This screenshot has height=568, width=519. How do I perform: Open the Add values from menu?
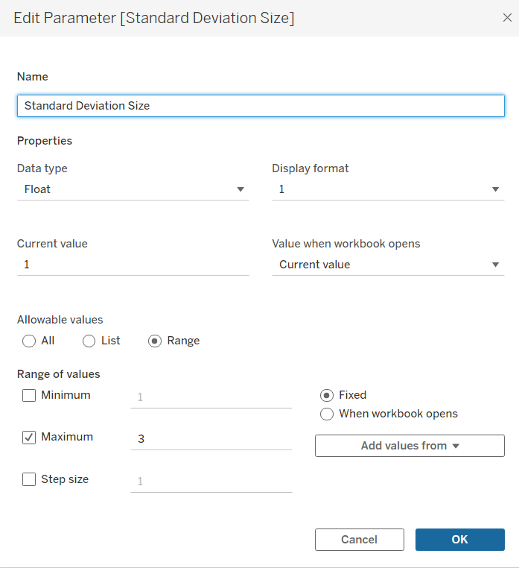coord(410,446)
